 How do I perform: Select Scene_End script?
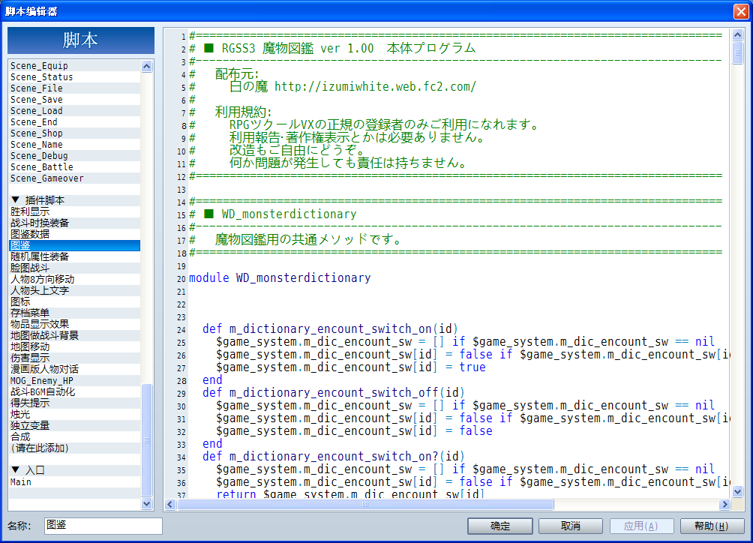74,122
